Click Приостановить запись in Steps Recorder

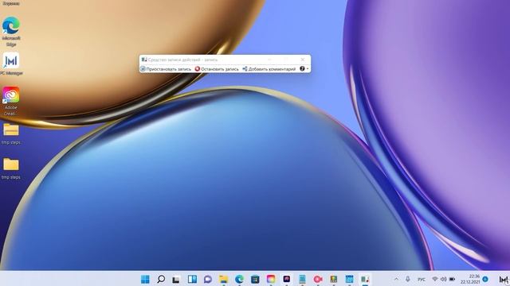coord(166,69)
